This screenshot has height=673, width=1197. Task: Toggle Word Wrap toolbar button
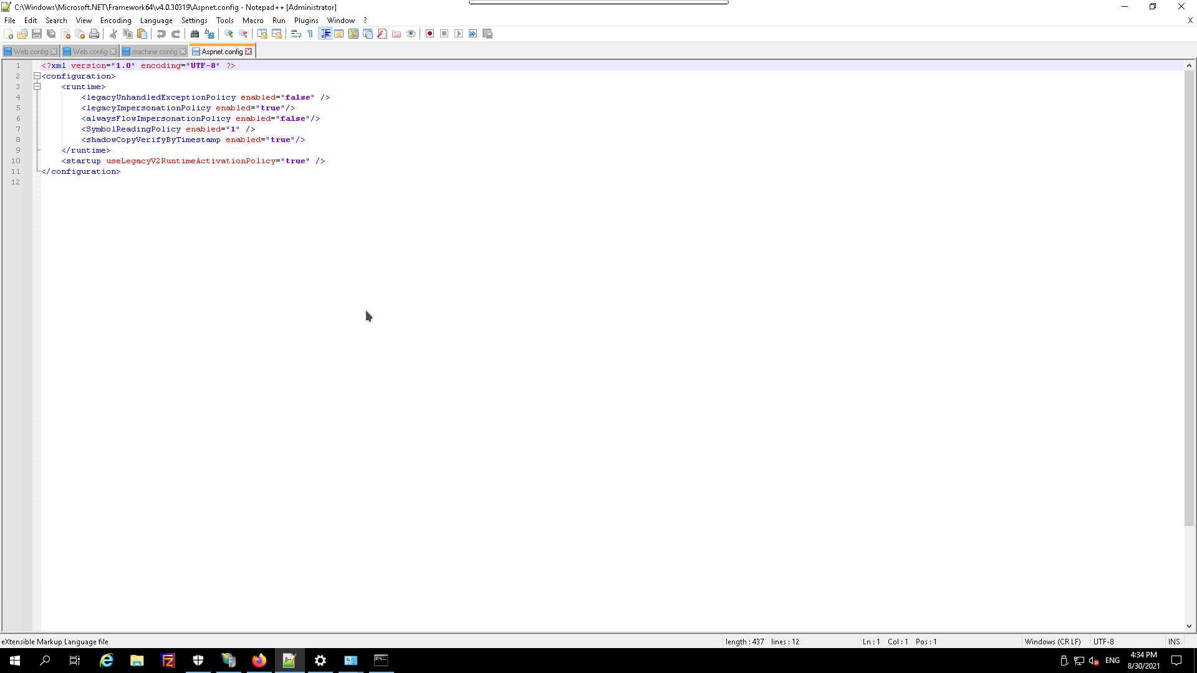[296, 34]
